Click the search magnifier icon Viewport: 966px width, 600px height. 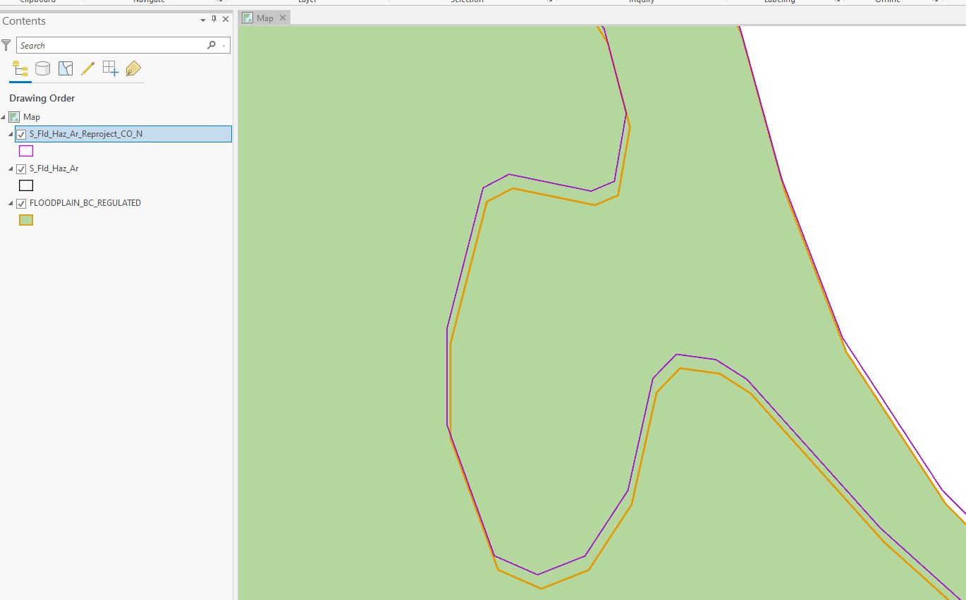pyautogui.click(x=211, y=45)
